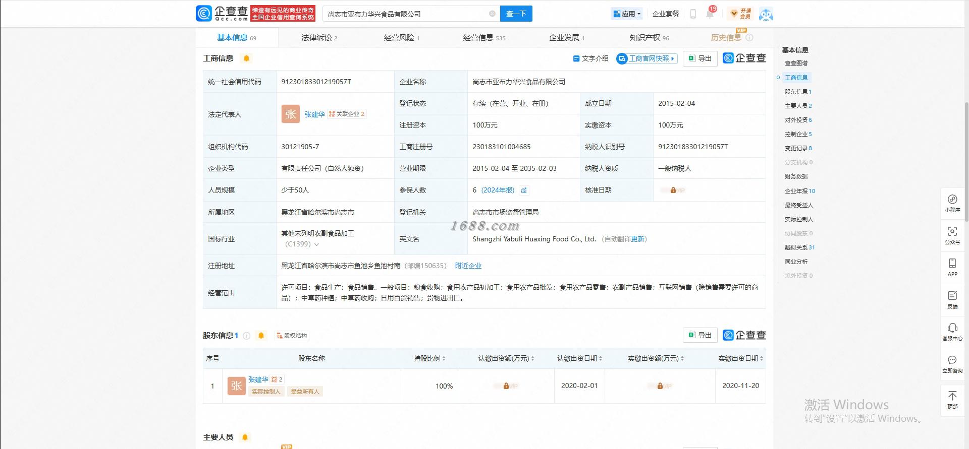
Task: Click 张建华 avatar in 法定代表人 row
Action: pyautogui.click(x=291, y=114)
